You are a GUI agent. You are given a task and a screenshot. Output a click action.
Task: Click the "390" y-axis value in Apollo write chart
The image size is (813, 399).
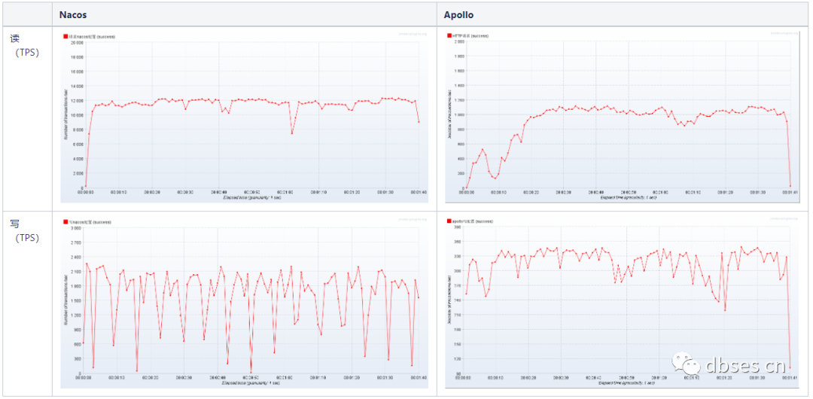458,227
